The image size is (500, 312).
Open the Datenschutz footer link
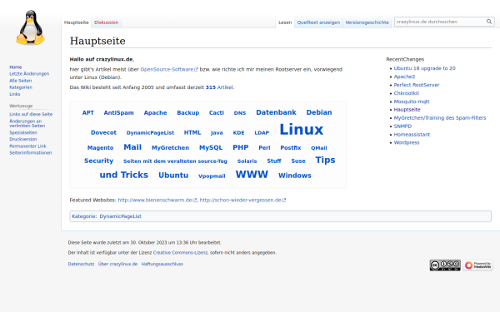(x=81, y=264)
